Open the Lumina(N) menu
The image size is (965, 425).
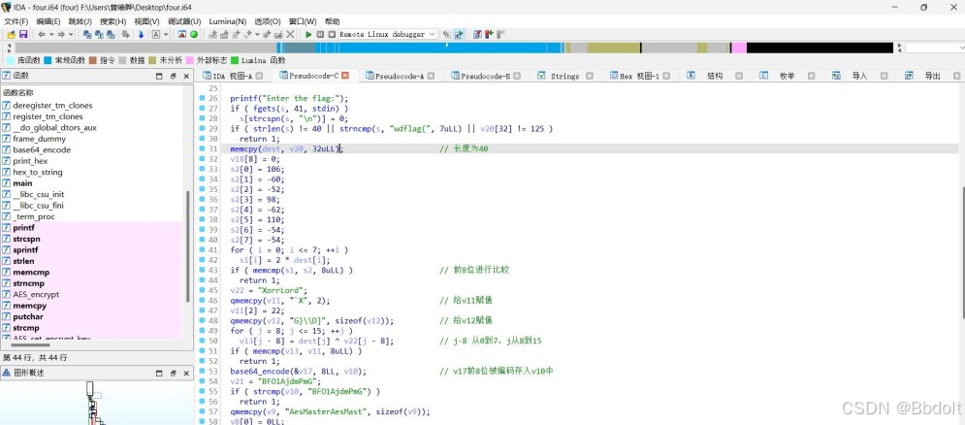pos(227,21)
